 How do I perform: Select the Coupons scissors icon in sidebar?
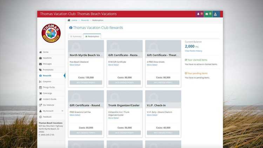click(41, 81)
